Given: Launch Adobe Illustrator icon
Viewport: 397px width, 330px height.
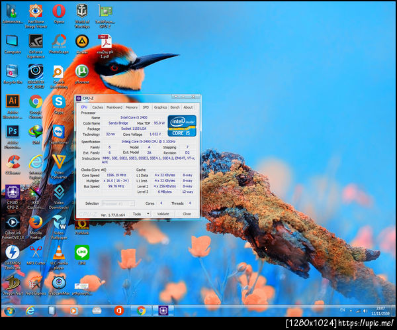Looking at the screenshot, I should pyautogui.click(x=13, y=107).
